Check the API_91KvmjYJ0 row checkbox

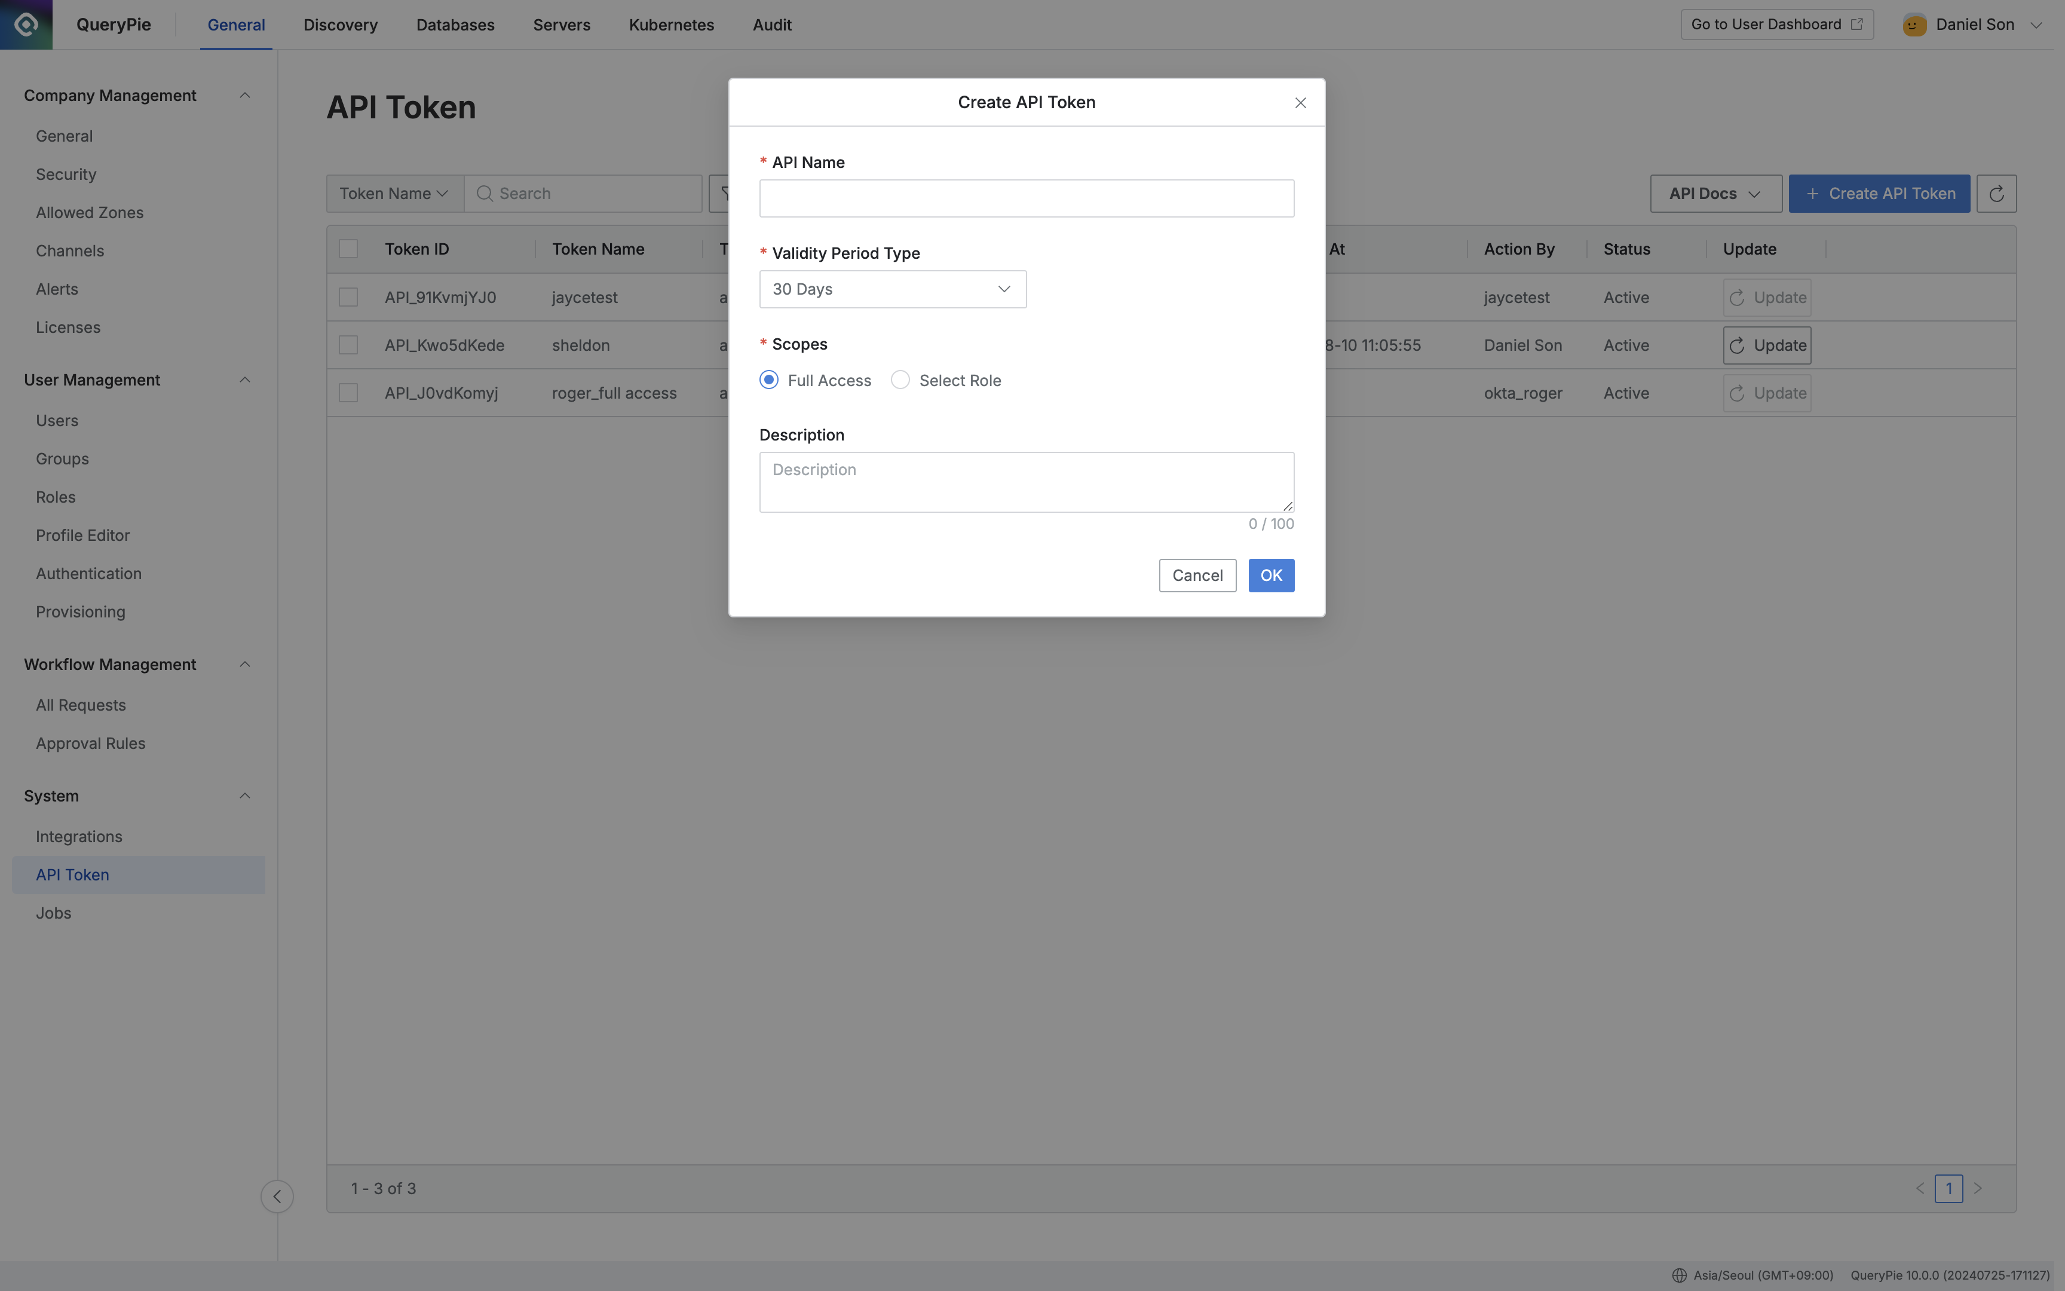tap(348, 297)
